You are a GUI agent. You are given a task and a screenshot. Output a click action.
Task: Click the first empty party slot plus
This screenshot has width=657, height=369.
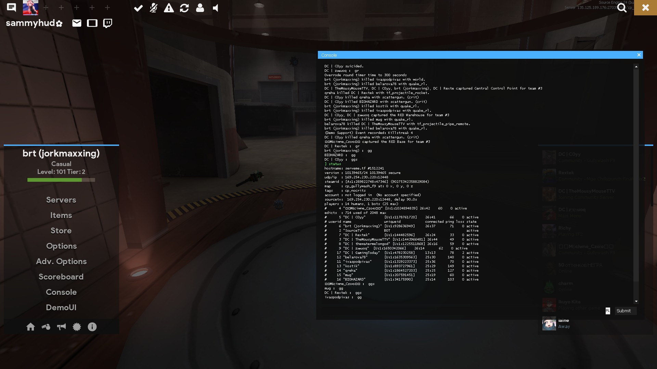tap(46, 8)
